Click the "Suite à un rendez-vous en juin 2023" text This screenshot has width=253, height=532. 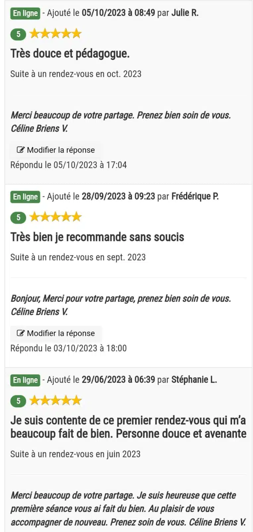[x=76, y=454]
